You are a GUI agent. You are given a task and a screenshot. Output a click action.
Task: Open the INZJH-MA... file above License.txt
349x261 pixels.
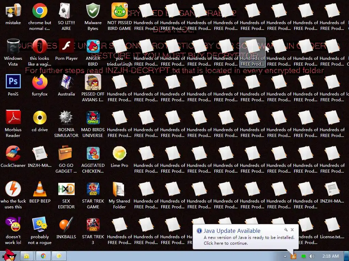click(x=332, y=189)
